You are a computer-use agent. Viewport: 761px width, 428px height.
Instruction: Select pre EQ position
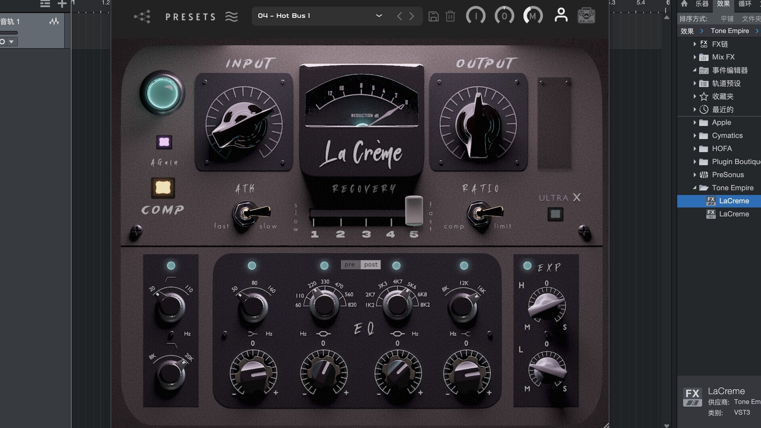350,265
